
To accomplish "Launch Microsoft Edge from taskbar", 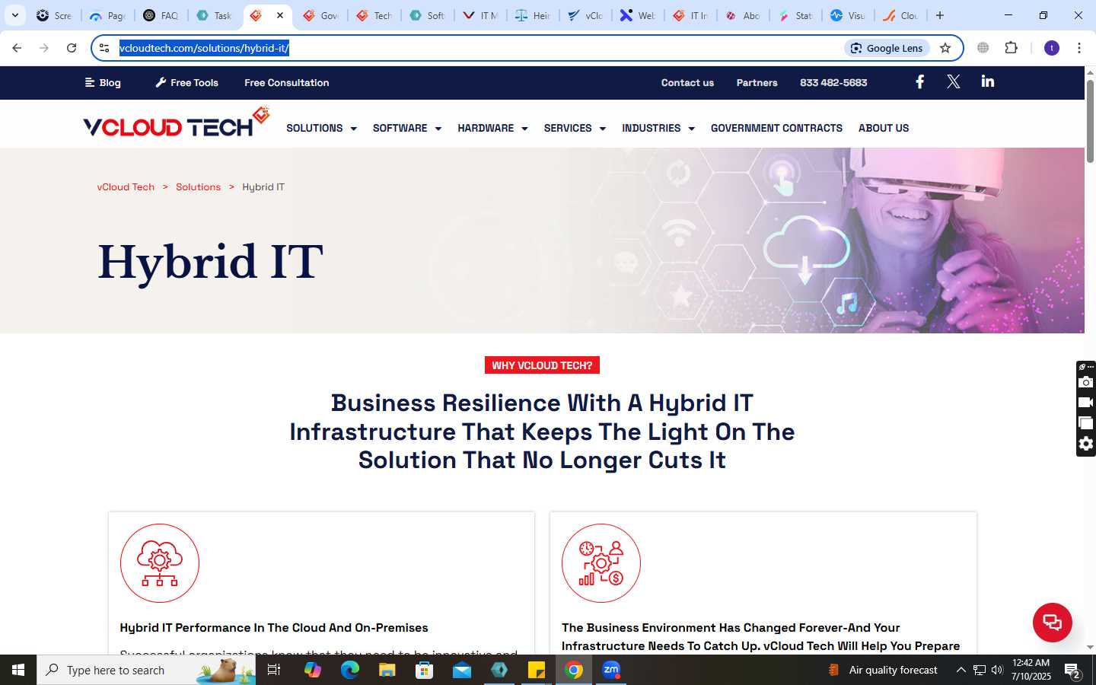I will (349, 670).
